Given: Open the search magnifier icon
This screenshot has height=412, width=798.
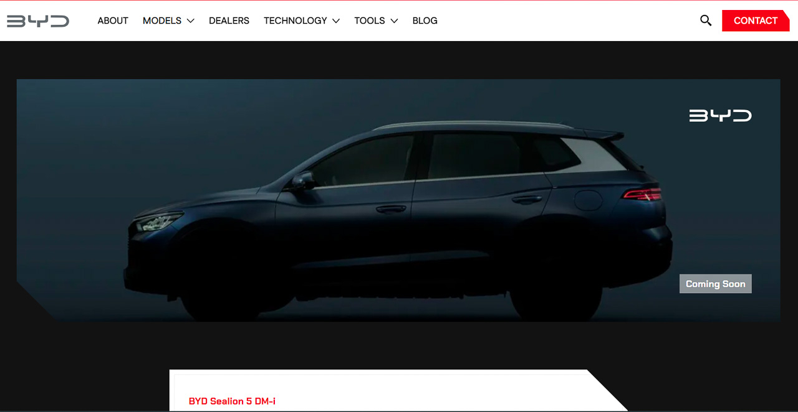Looking at the screenshot, I should [706, 21].
